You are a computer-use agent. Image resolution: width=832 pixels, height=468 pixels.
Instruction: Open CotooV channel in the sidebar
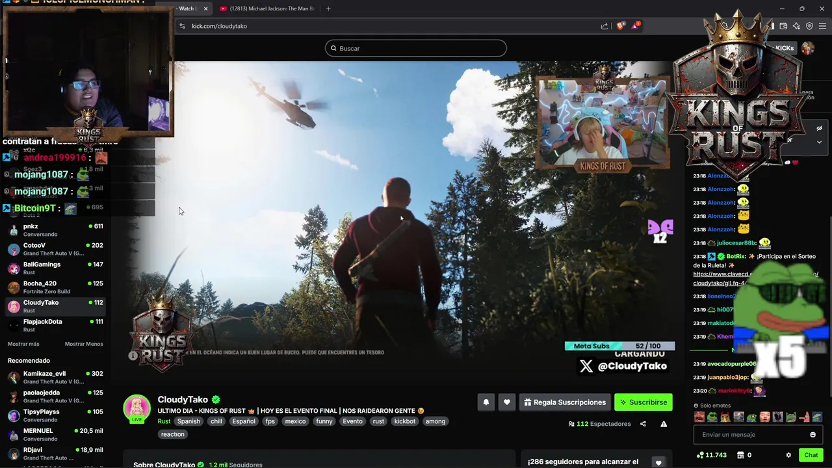[55, 249]
